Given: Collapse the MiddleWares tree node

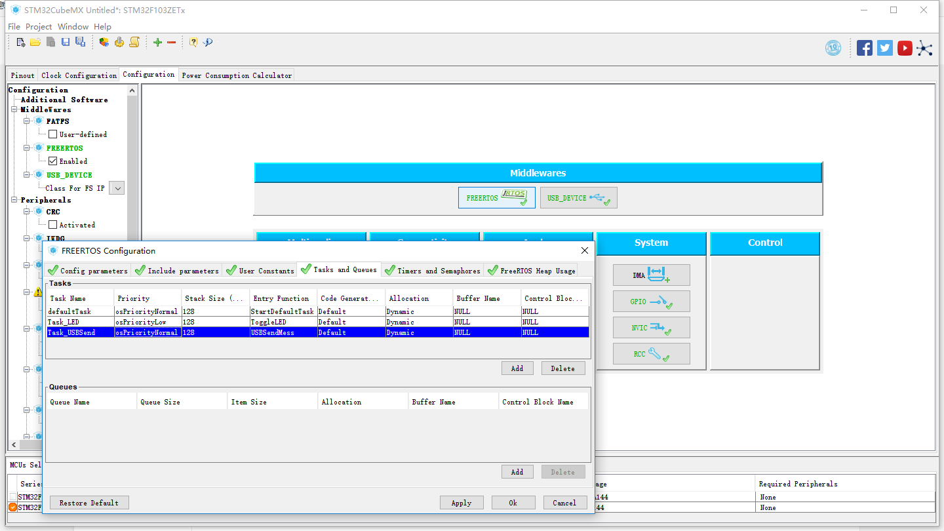Looking at the screenshot, I should (14, 109).
